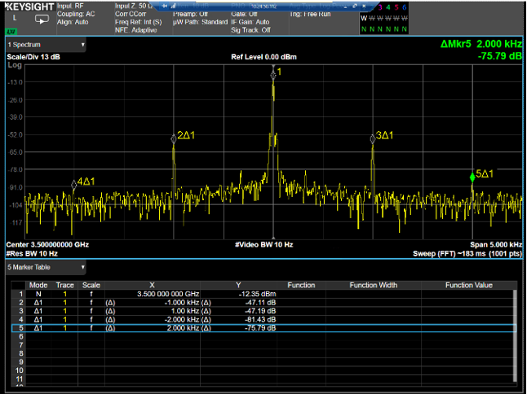Click the screen layout icon under Keysight logo

tap(41, 19)
